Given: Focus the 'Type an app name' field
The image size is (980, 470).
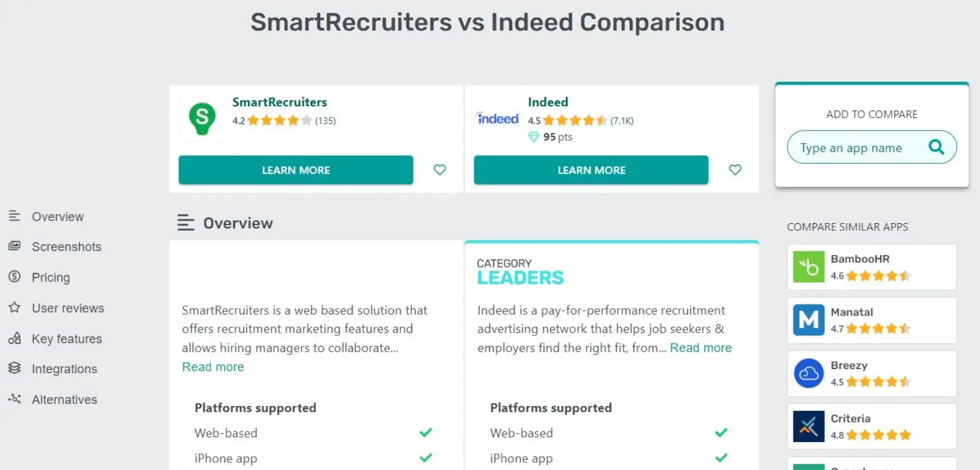Looking at the screenshot, I should (x=856, y=148).
